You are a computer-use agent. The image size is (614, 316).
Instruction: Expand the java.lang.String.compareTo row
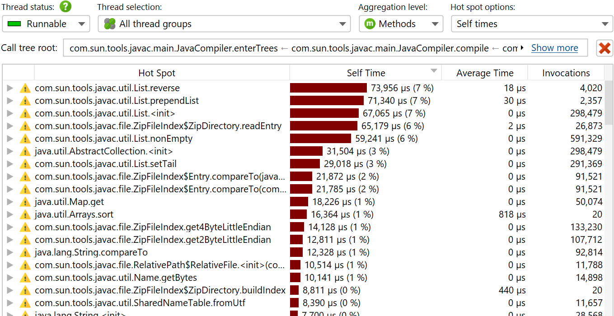10,252
